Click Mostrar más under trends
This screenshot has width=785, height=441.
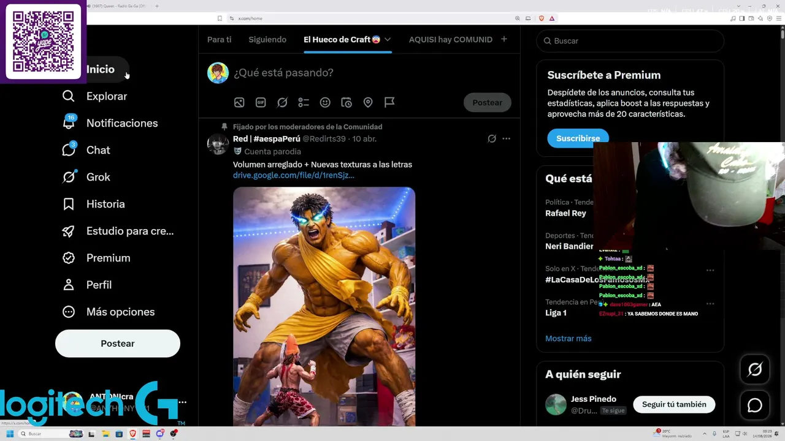[569, 338]
